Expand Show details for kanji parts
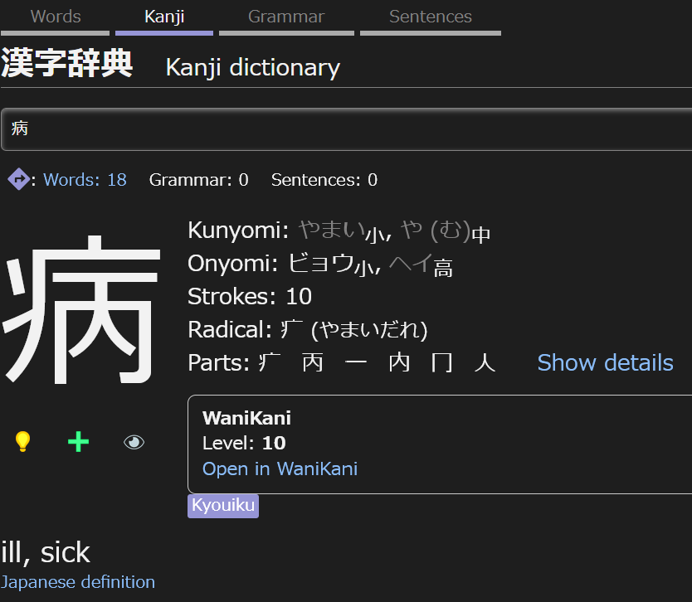This screenshot has height=602, width=692. coord(605,362)
